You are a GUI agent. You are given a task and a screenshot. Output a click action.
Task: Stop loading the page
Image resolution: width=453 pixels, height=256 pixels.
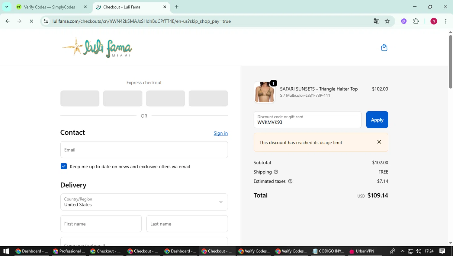tap(31, 21)
